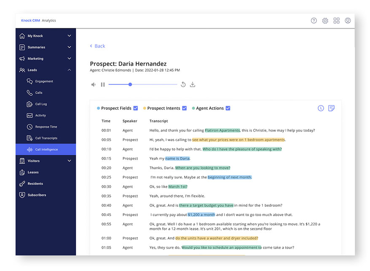The image size is (370, 271).
Task: Click highlighted 'When are you looking to move?'
Action: coord(202,168)
